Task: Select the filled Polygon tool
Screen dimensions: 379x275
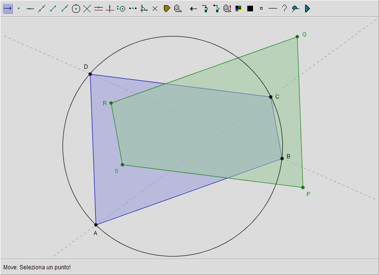Action: coord(167,9)
